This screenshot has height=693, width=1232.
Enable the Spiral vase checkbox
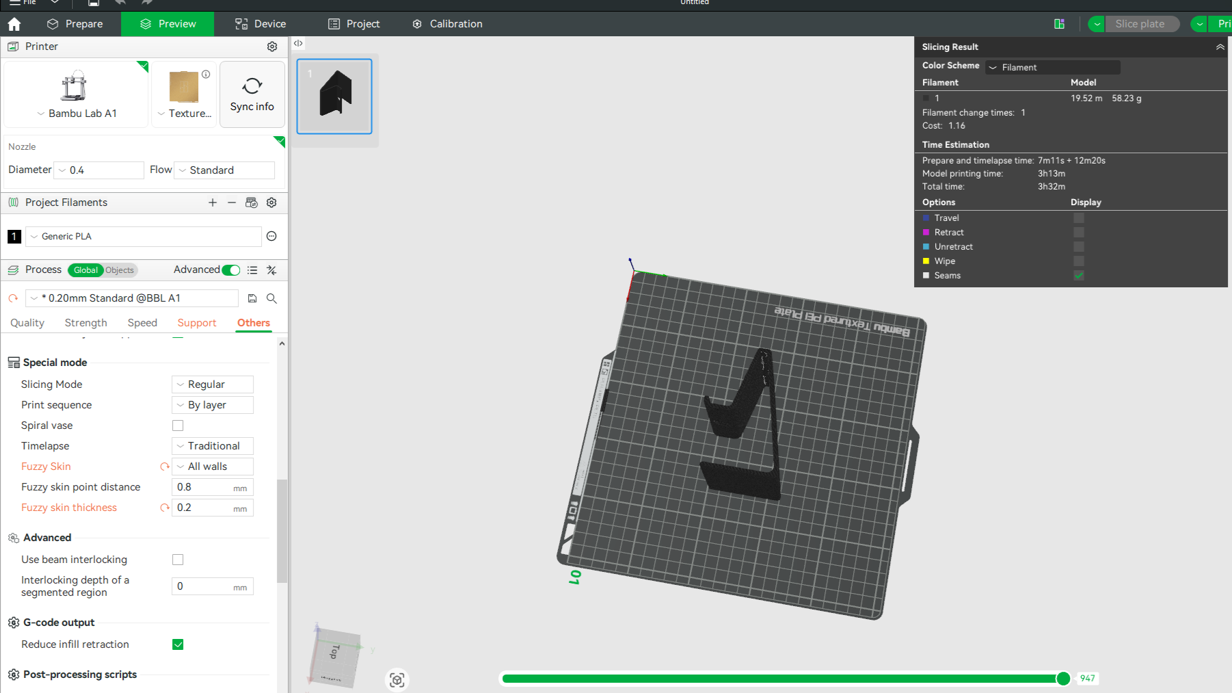pos(178,426)
